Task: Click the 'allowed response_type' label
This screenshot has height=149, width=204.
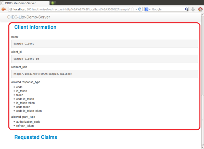Action: pyautogui.click(x=26, y=82)
